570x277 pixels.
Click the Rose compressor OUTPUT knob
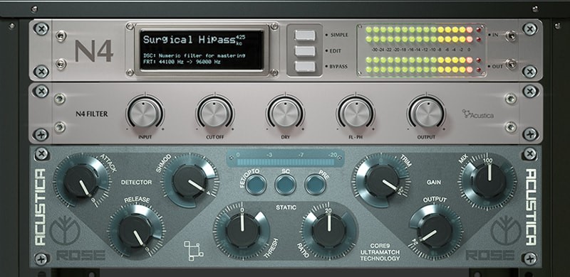tap(435, 231)
